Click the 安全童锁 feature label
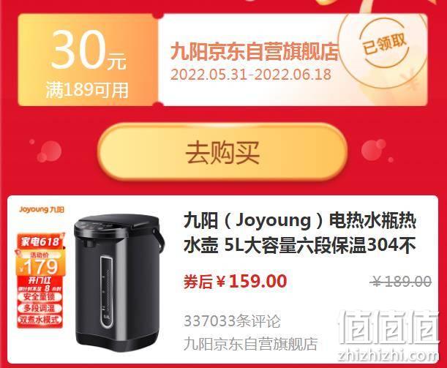The image size is (447, 368). click(40, 297)
